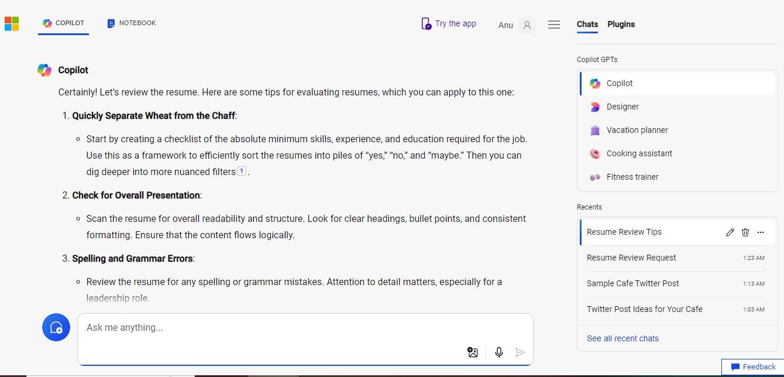Rename Resume Review Tips with pencil icon
This screenshot has width=784, height=377.
click(730, 232)
